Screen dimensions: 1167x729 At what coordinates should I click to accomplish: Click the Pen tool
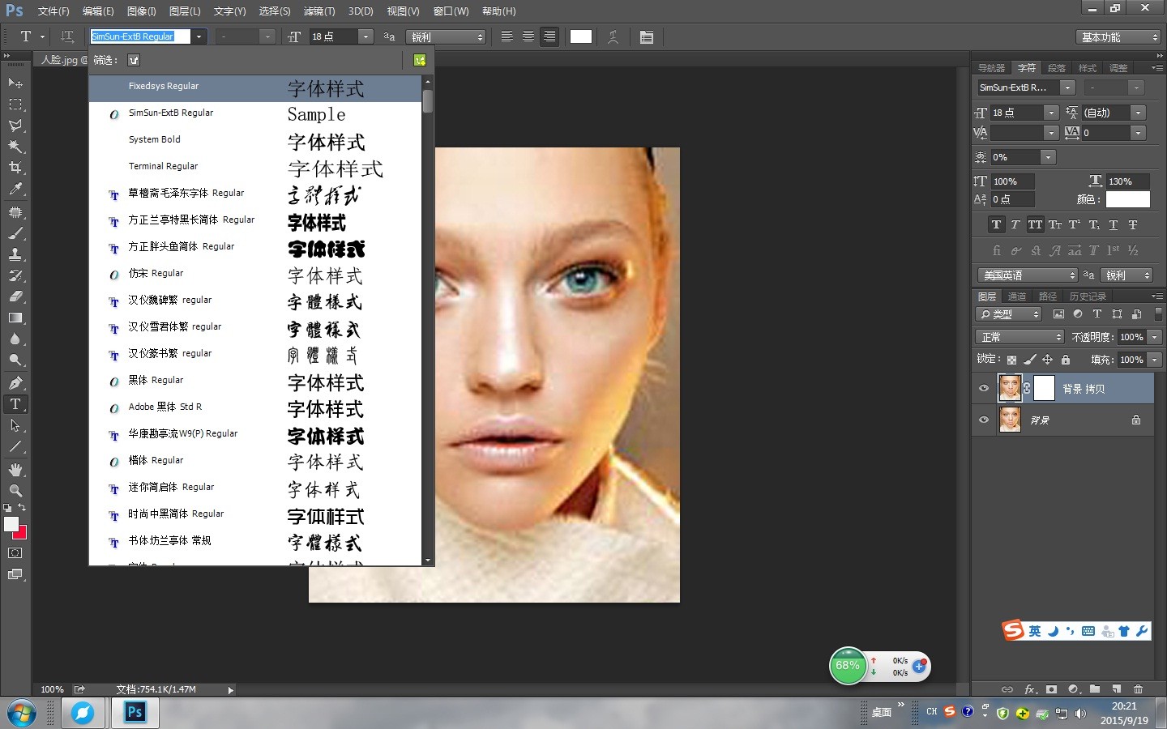[15, 382]
